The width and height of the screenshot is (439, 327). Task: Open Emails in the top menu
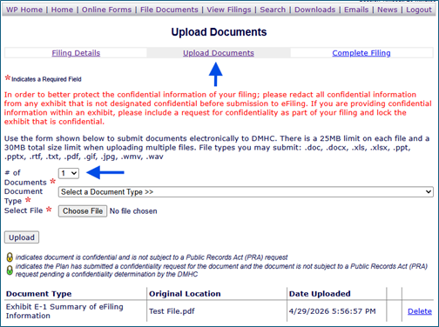356,10
